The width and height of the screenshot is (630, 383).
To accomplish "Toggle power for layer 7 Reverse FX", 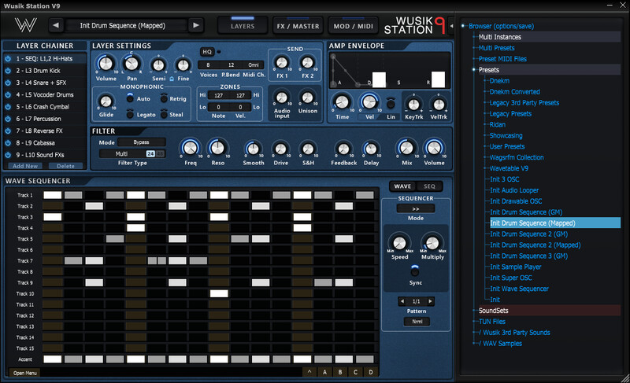I will 8,131.
